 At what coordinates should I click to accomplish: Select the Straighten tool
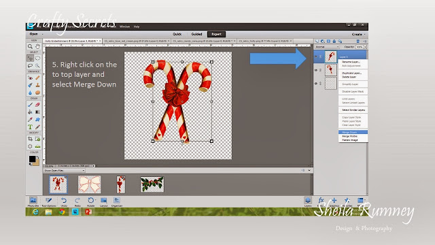click(x=37, y=146)
